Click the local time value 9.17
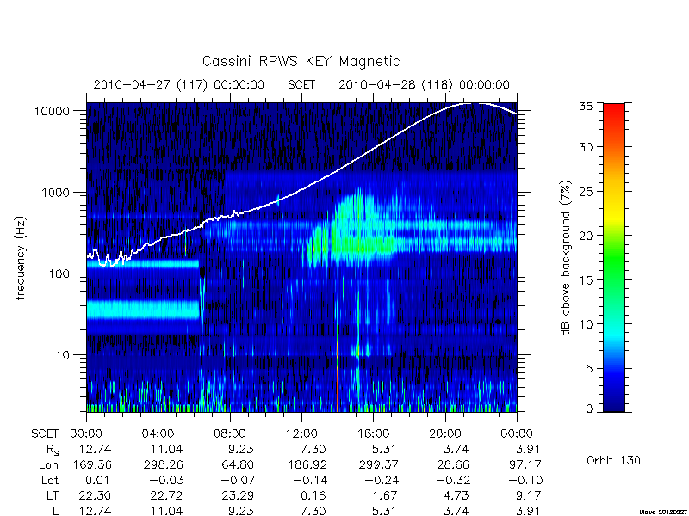 [529, 496]
